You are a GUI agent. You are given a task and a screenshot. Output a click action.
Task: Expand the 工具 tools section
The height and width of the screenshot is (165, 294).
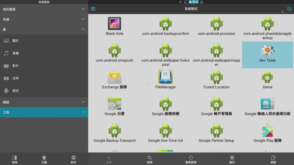pos(44,112)
